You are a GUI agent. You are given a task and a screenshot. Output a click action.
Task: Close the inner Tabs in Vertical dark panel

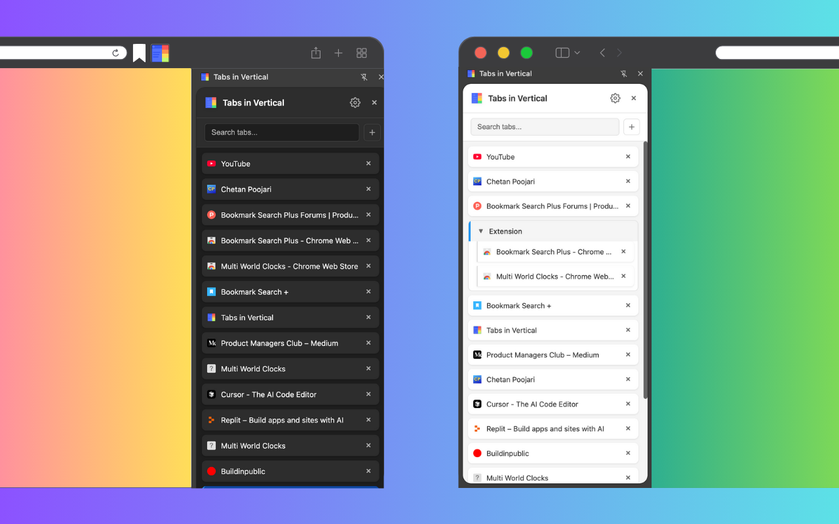click(374, 103)
